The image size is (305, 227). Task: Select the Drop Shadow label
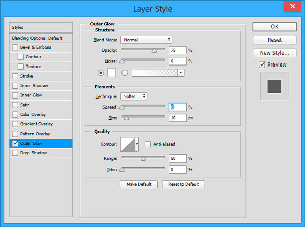pyautogui.click(x=34, y=153)
